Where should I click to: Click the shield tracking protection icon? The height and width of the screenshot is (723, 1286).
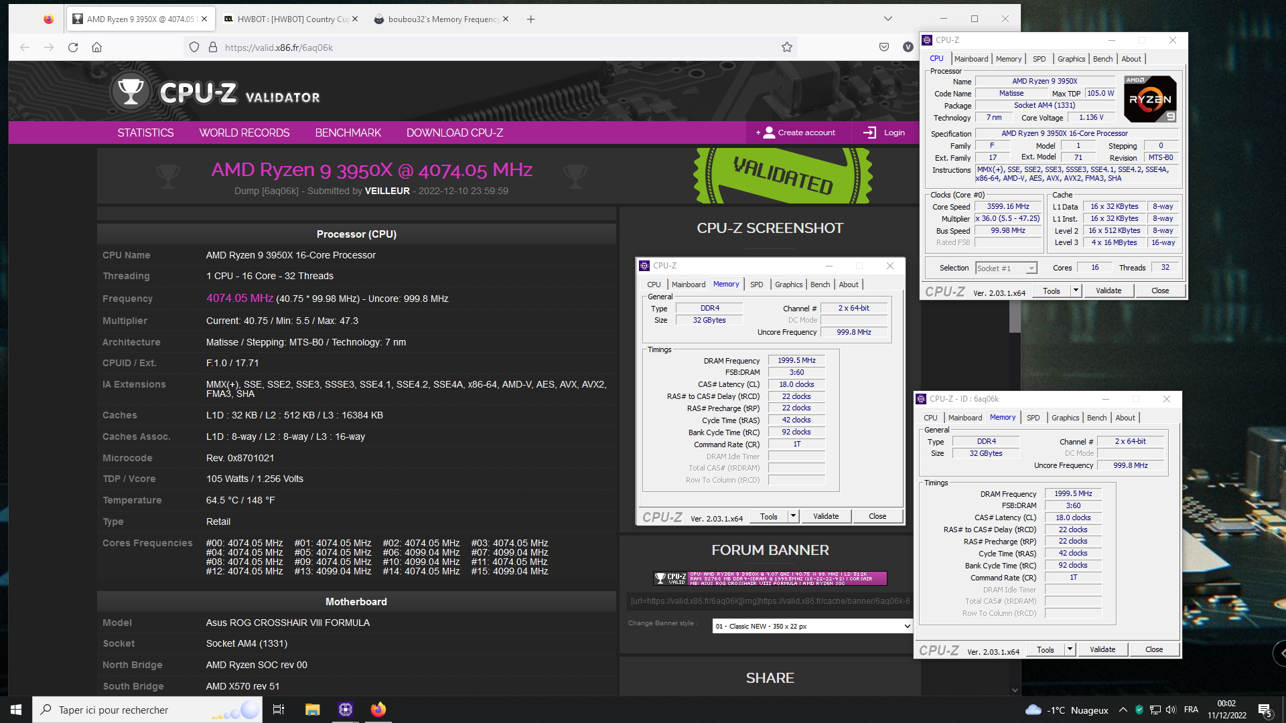point(194,47)
